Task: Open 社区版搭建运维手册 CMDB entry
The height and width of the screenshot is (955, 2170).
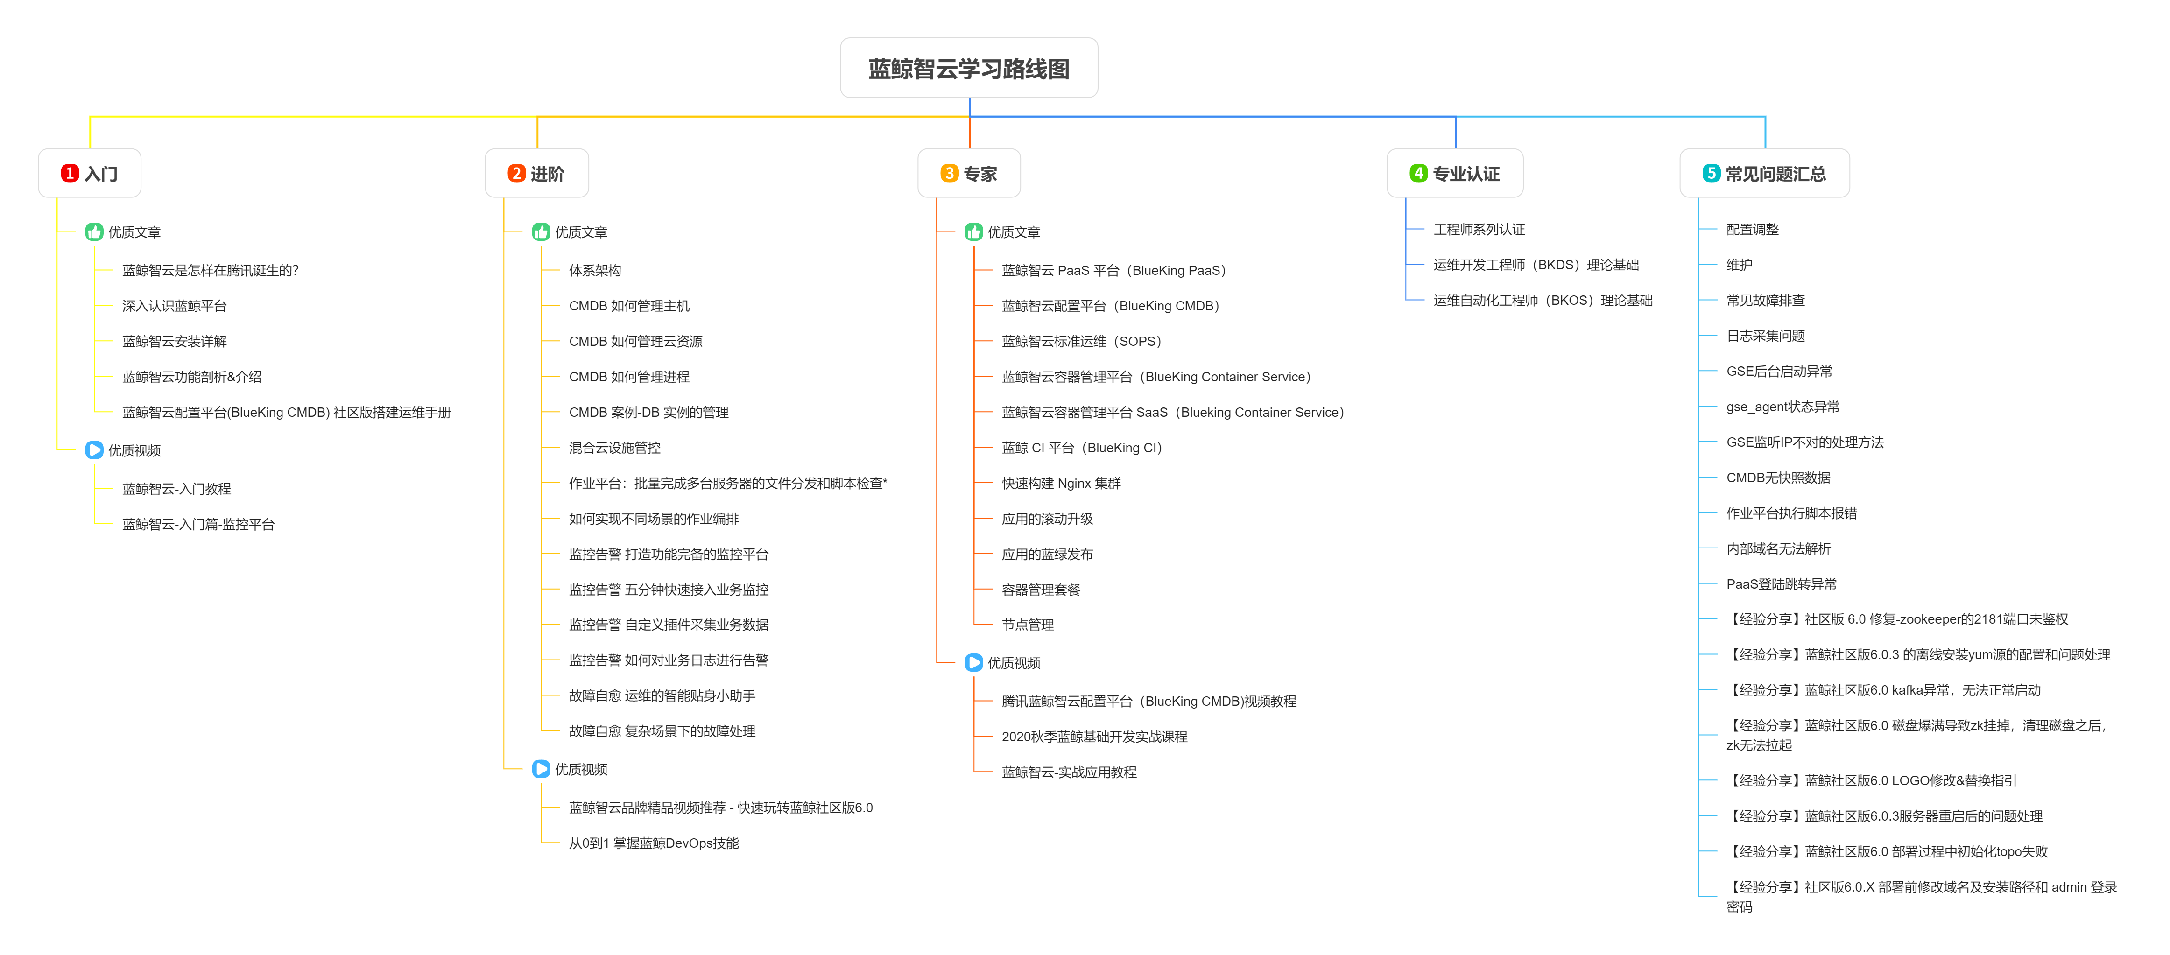Action: [x=286, y=413]
